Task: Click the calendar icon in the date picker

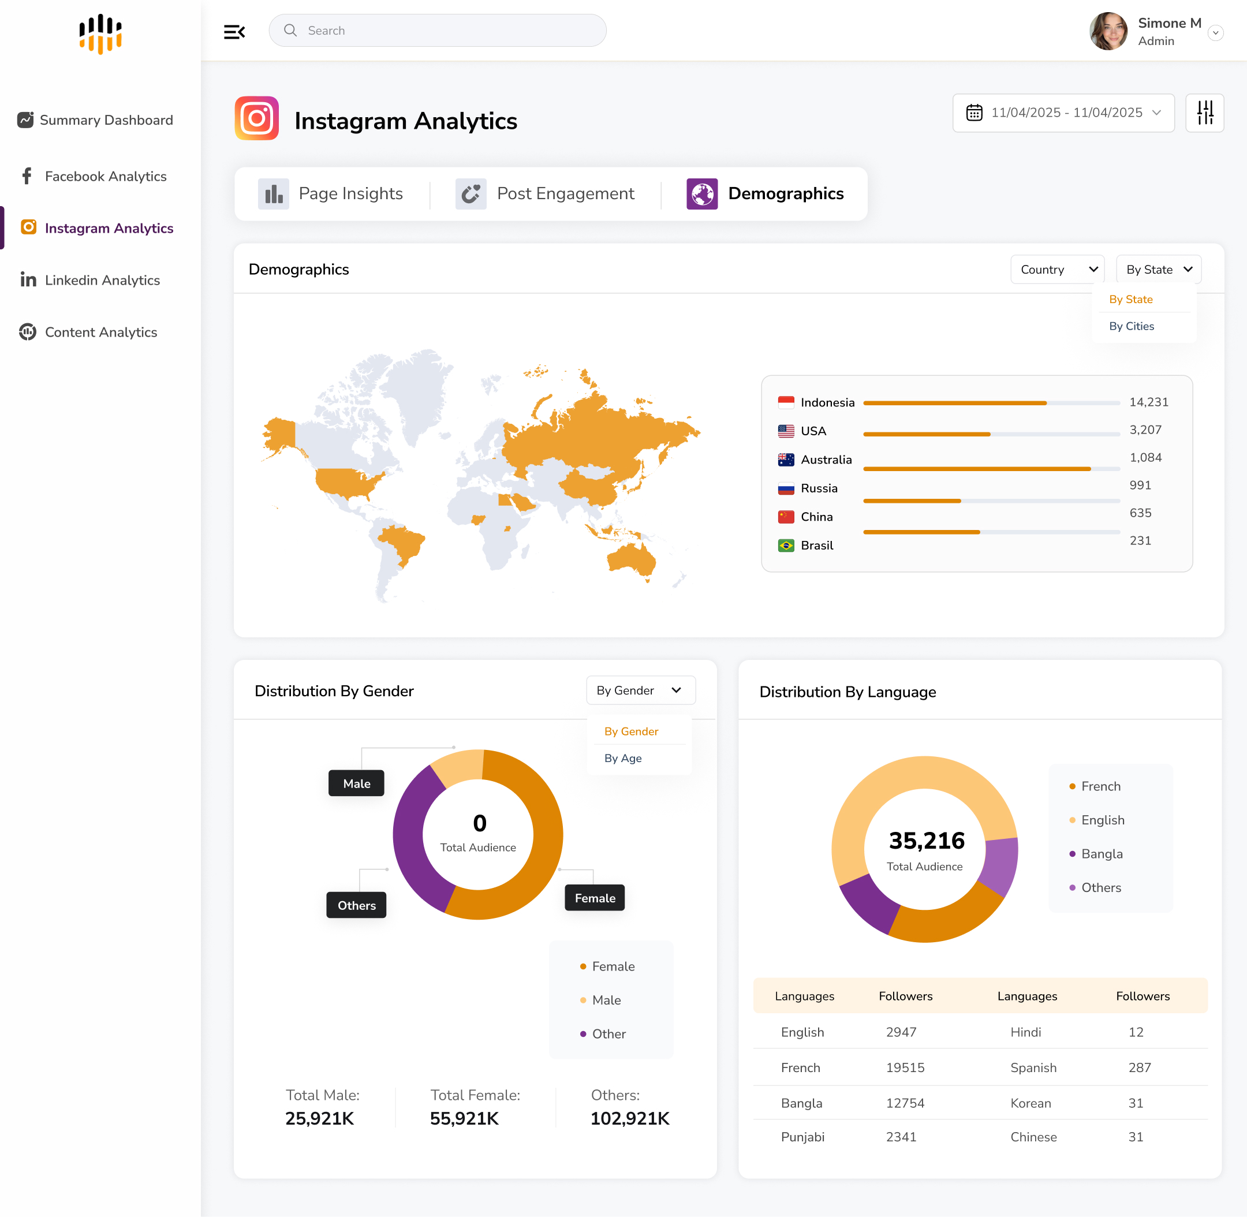Action: [x=974, y=113]
